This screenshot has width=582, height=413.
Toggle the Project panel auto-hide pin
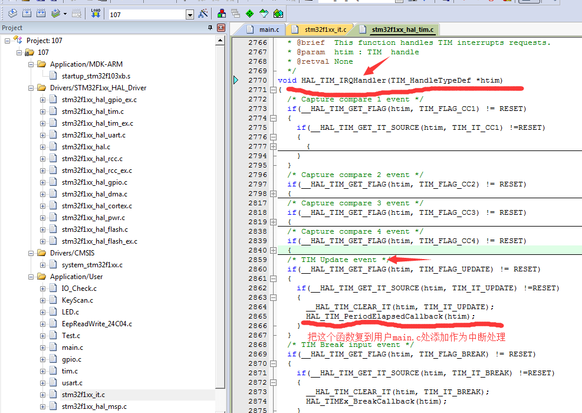tap(211, 28)
